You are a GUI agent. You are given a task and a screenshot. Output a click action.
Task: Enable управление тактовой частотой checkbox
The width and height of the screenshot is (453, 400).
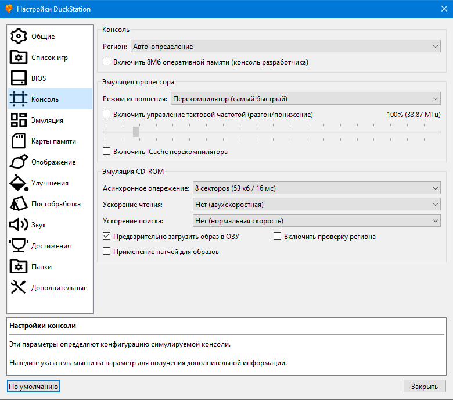(107, 114)
